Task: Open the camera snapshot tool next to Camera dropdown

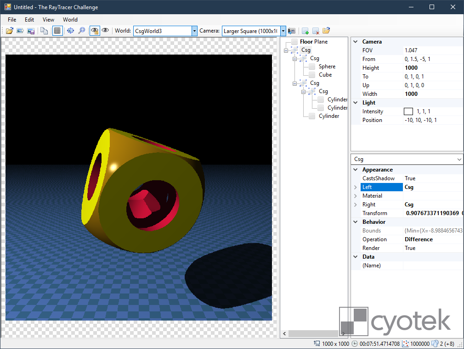Action: (292, 31)
